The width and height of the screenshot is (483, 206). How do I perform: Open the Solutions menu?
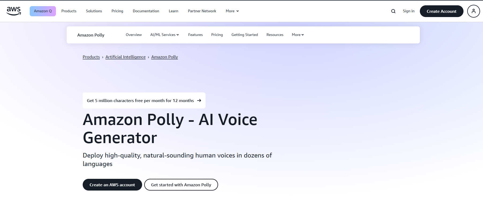(x=94, y=11)
